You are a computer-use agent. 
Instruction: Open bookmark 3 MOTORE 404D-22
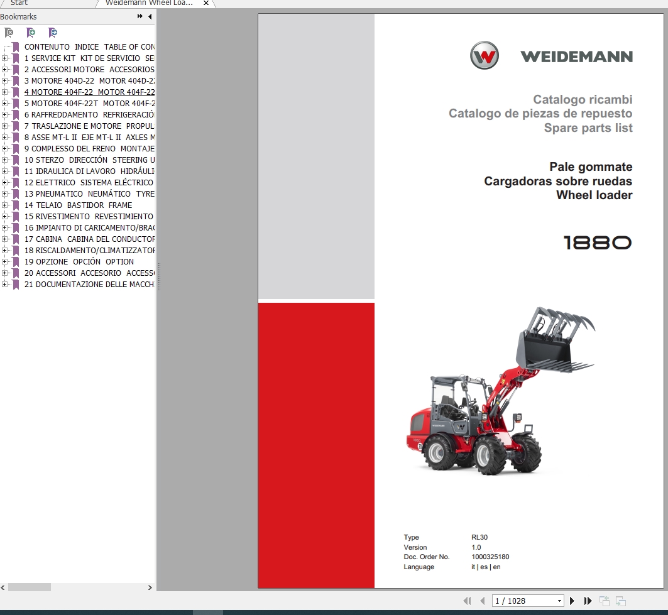coord(89,81)
